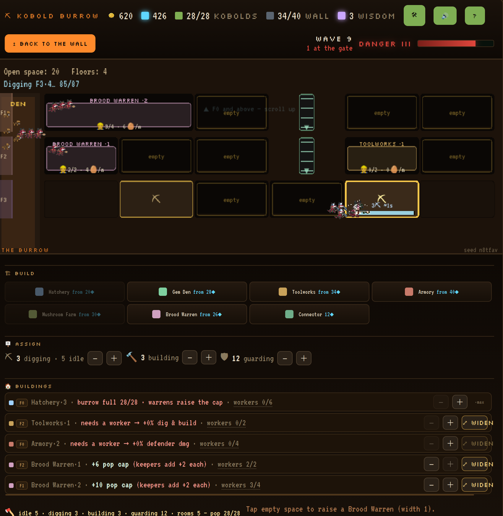Viewport: 503px width, 516px height.
Task: Click the green kobolds population icon
Action: 179,16
